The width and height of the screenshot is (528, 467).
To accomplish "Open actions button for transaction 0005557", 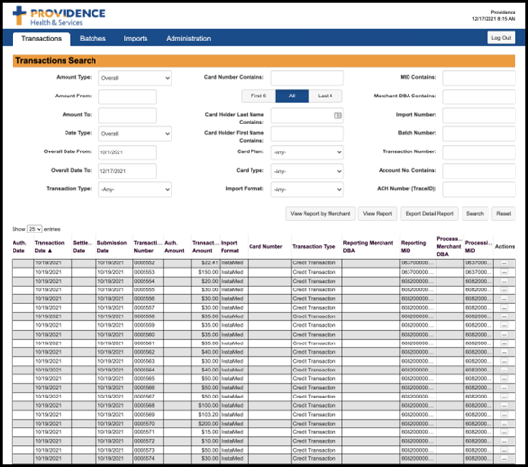I will point(504,308).
